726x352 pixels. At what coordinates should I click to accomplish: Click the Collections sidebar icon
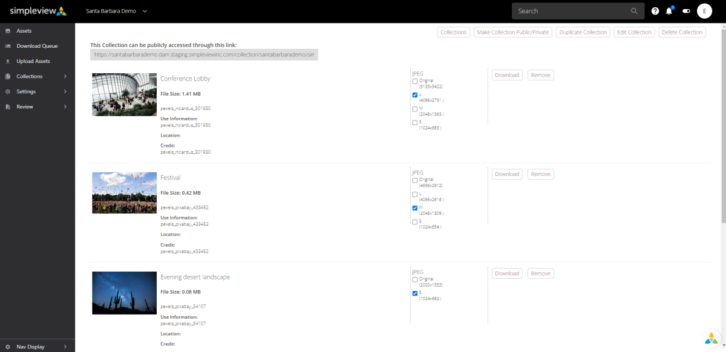click(x=8, y=76)
